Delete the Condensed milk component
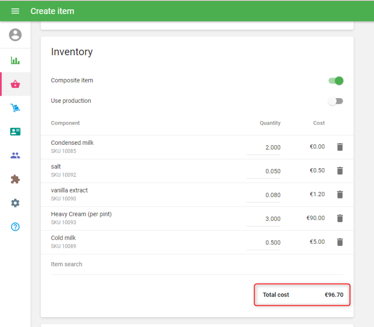The width and height of the screenshot is (374, 327). click(x=340, y=147)
